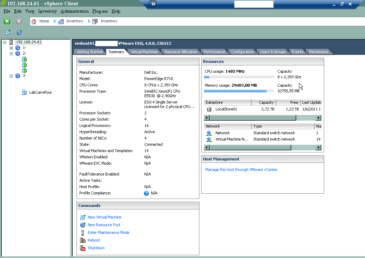365x258 pixels.
Task: Collapse resource pool 2 in inventory tree
Action: coord(11,53)
